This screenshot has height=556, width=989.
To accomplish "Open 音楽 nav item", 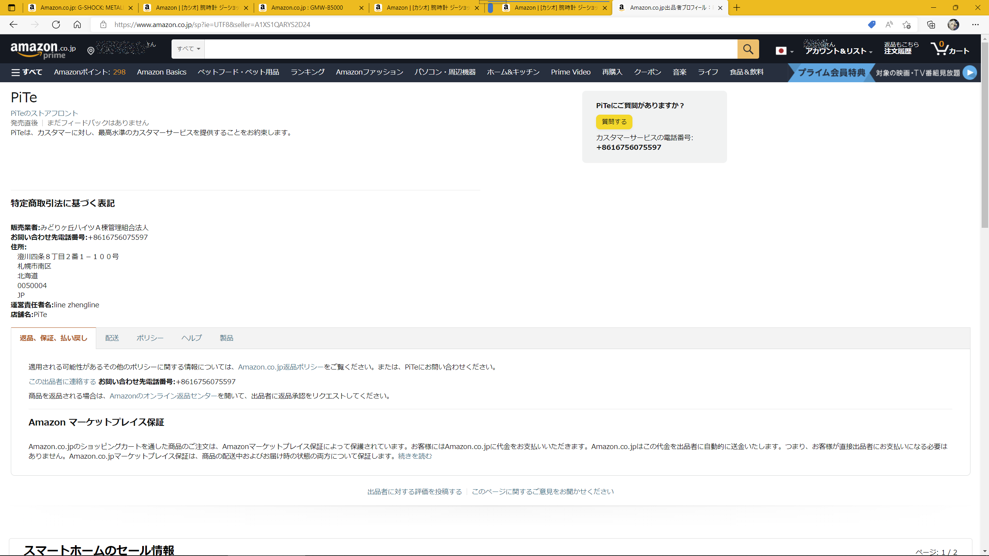I will (x=680, y=72).
